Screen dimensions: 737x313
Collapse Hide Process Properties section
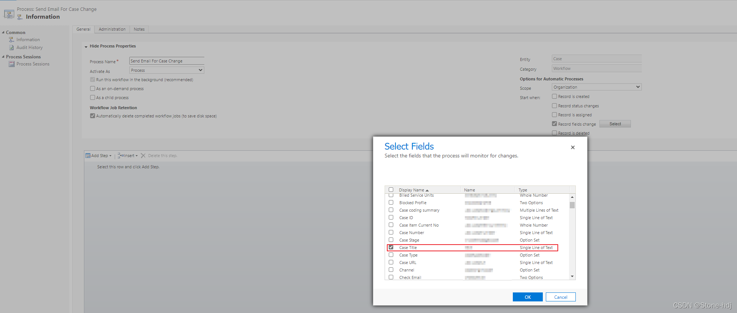coord(86,47)
